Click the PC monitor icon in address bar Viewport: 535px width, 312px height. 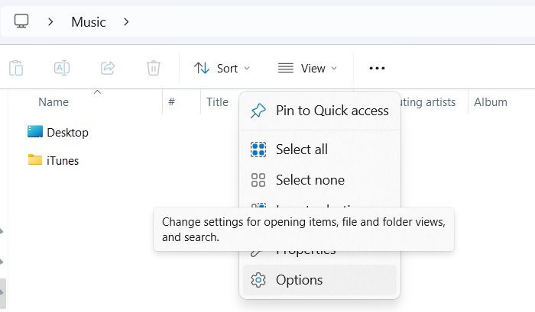pos(21,21)
